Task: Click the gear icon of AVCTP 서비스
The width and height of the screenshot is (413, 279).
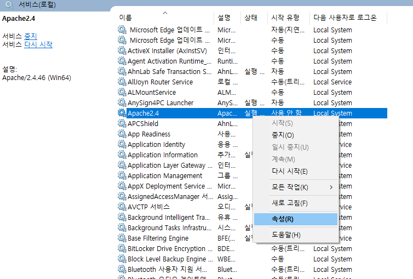Action: (x=122, y=207)
